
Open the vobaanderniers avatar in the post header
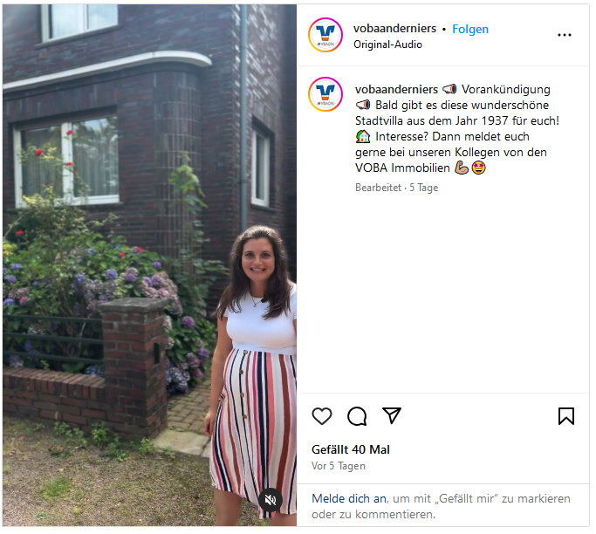(x=325, y=35)
